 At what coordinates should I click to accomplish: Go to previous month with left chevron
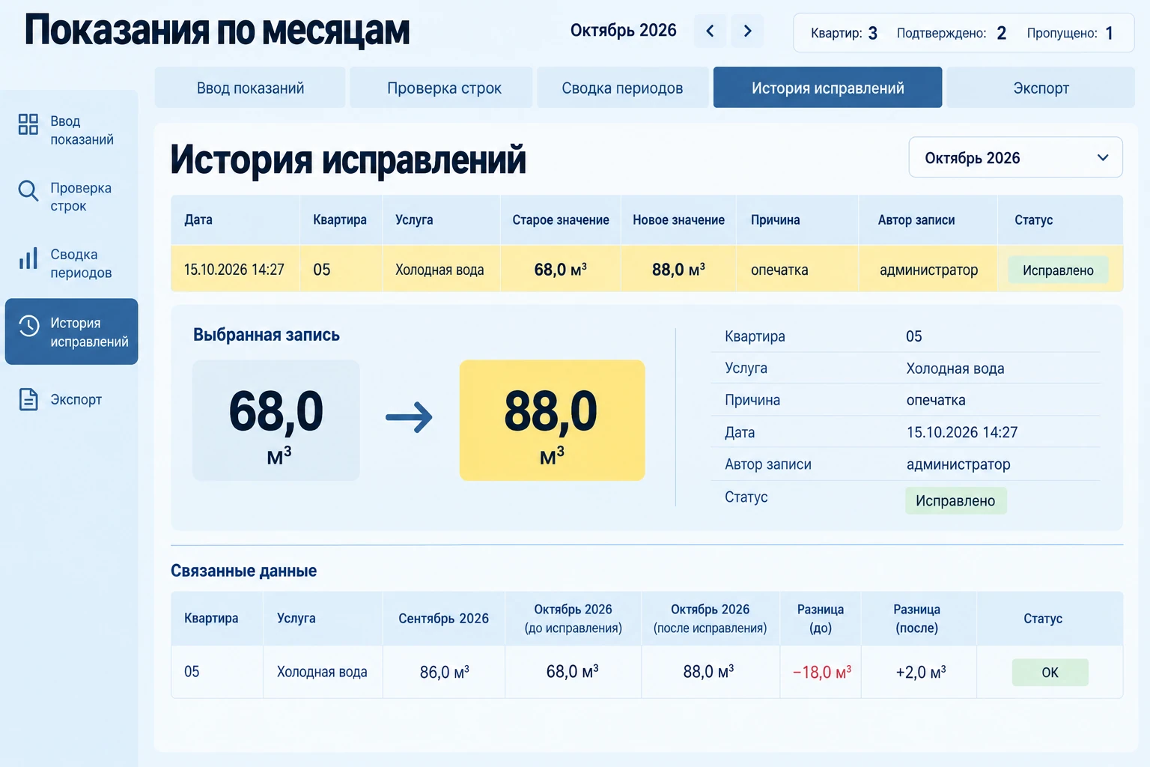(x=710, y=31)
